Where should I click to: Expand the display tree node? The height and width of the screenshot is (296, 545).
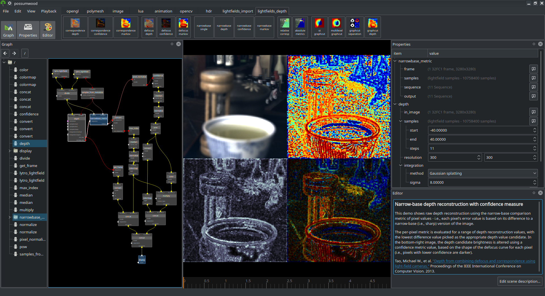tap(10, 151)
